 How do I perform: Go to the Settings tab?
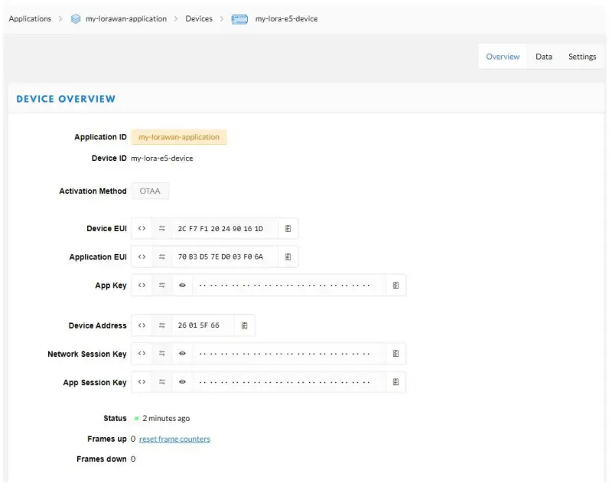581,57
